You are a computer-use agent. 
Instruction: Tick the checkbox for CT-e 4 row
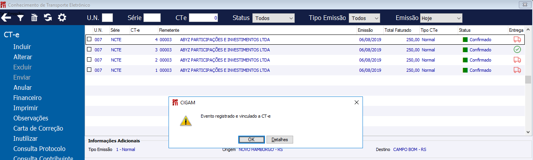[89, 39]
